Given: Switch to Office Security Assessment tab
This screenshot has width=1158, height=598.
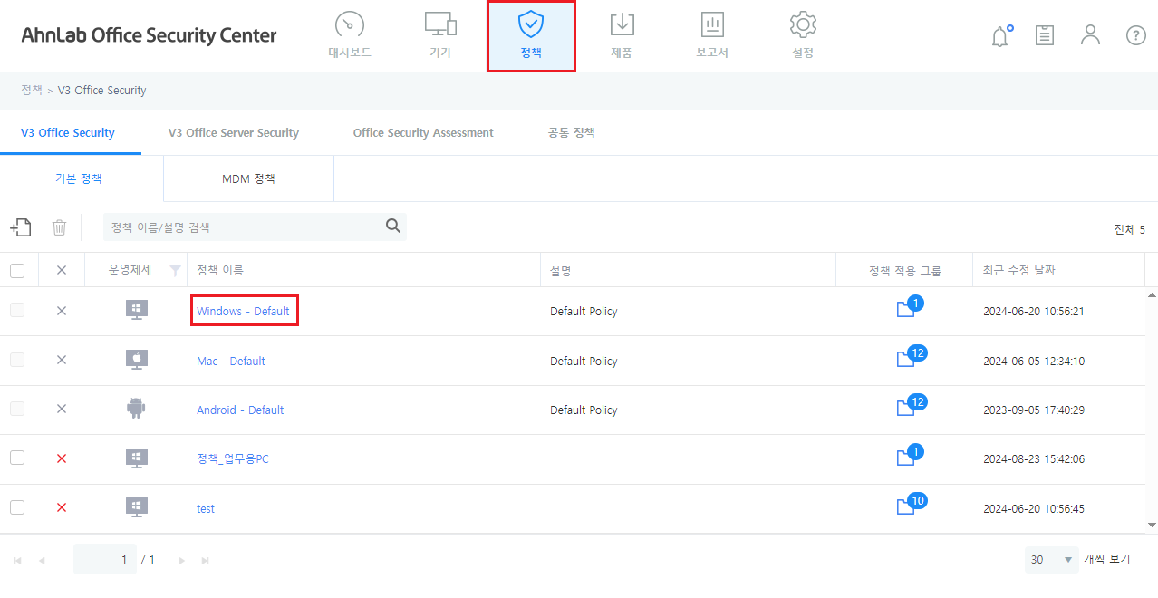Looking at the screenshot, I should [423, 132].
